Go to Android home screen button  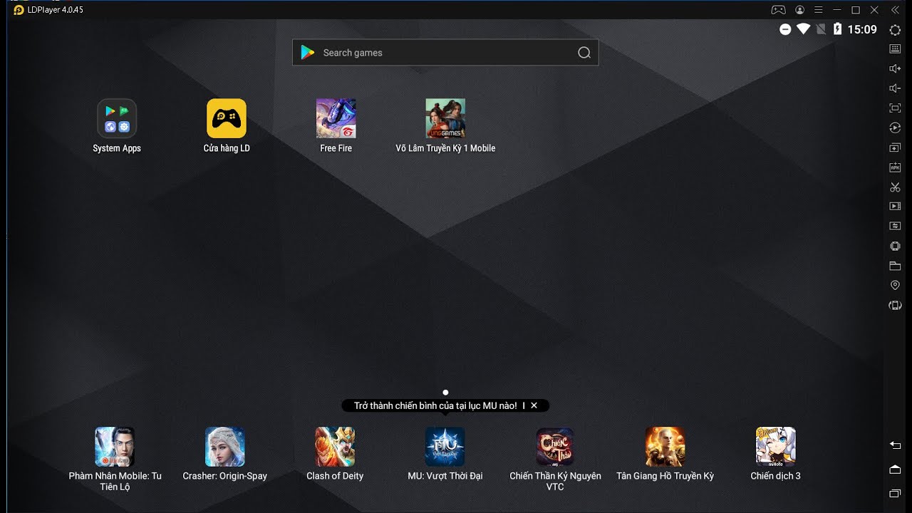895,469
